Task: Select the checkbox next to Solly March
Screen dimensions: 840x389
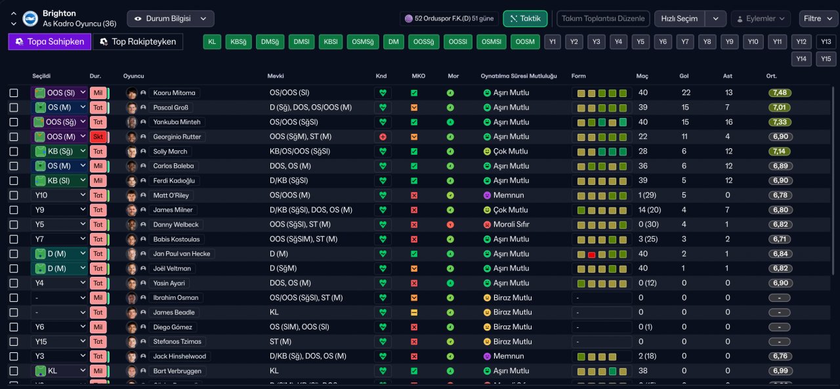Action: 14,152
